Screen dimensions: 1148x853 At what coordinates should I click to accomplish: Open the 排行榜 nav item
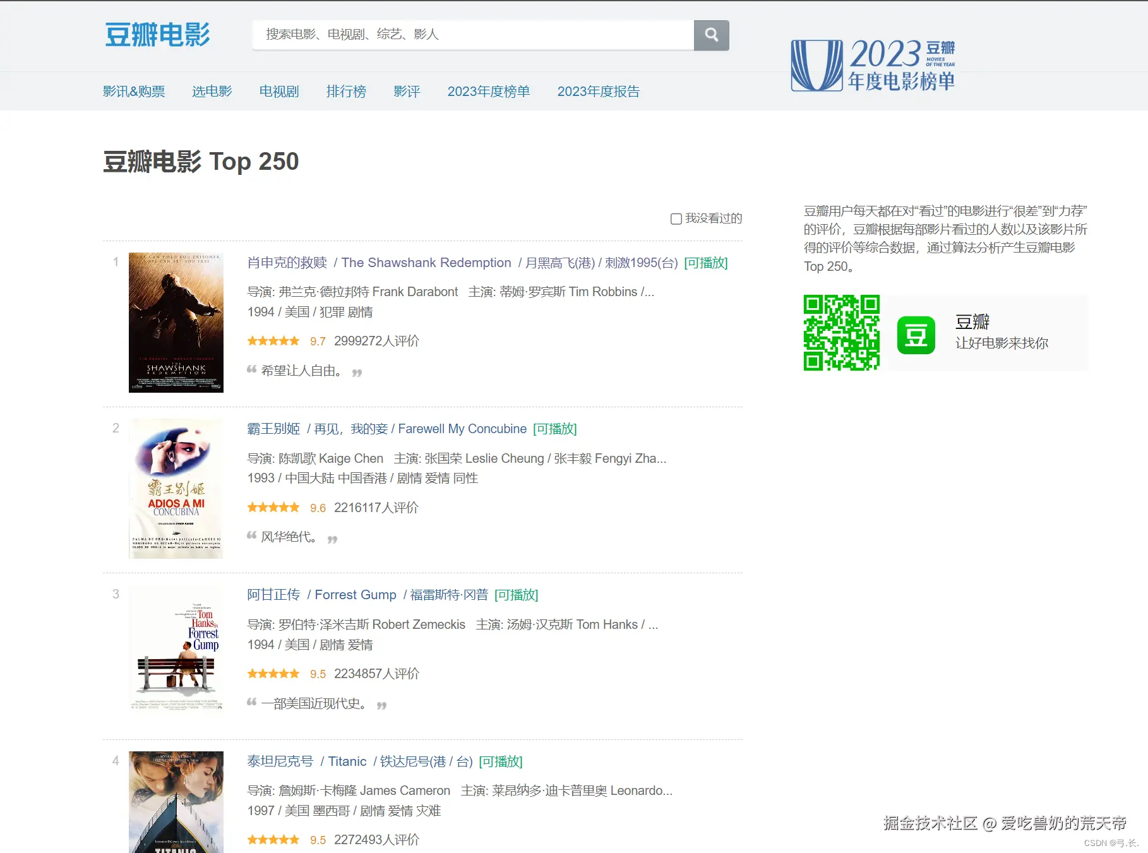point(346,92)
